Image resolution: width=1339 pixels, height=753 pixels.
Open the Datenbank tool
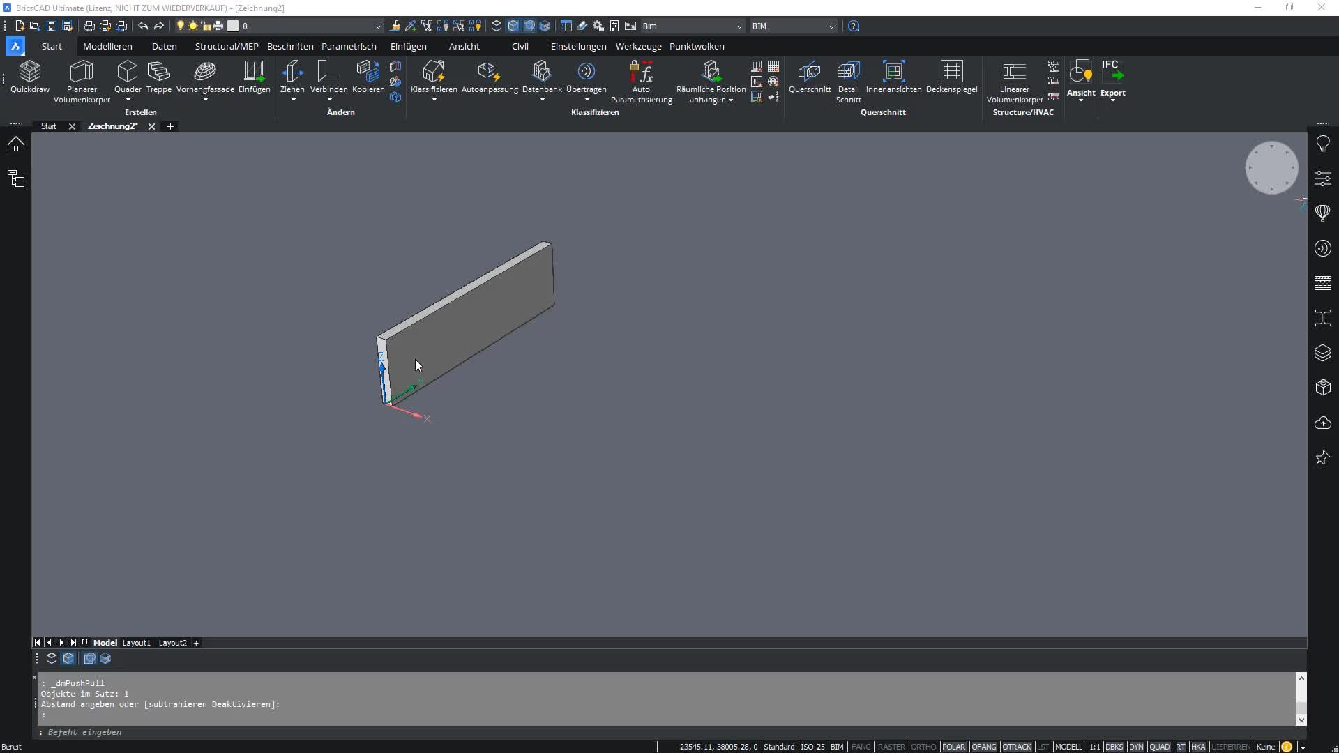542,77
